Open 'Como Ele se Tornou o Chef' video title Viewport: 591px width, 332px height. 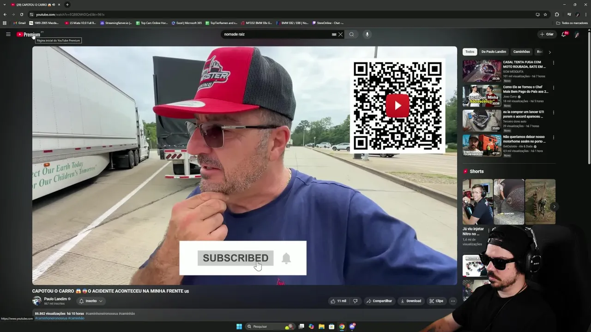[525, 89]
